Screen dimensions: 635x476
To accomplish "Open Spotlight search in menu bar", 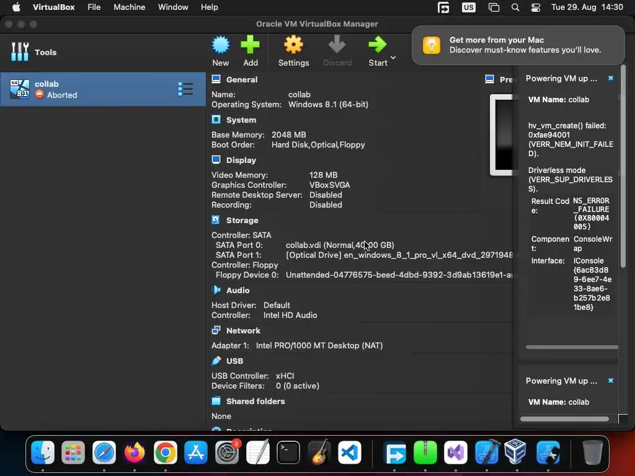I will coord(515,7).
